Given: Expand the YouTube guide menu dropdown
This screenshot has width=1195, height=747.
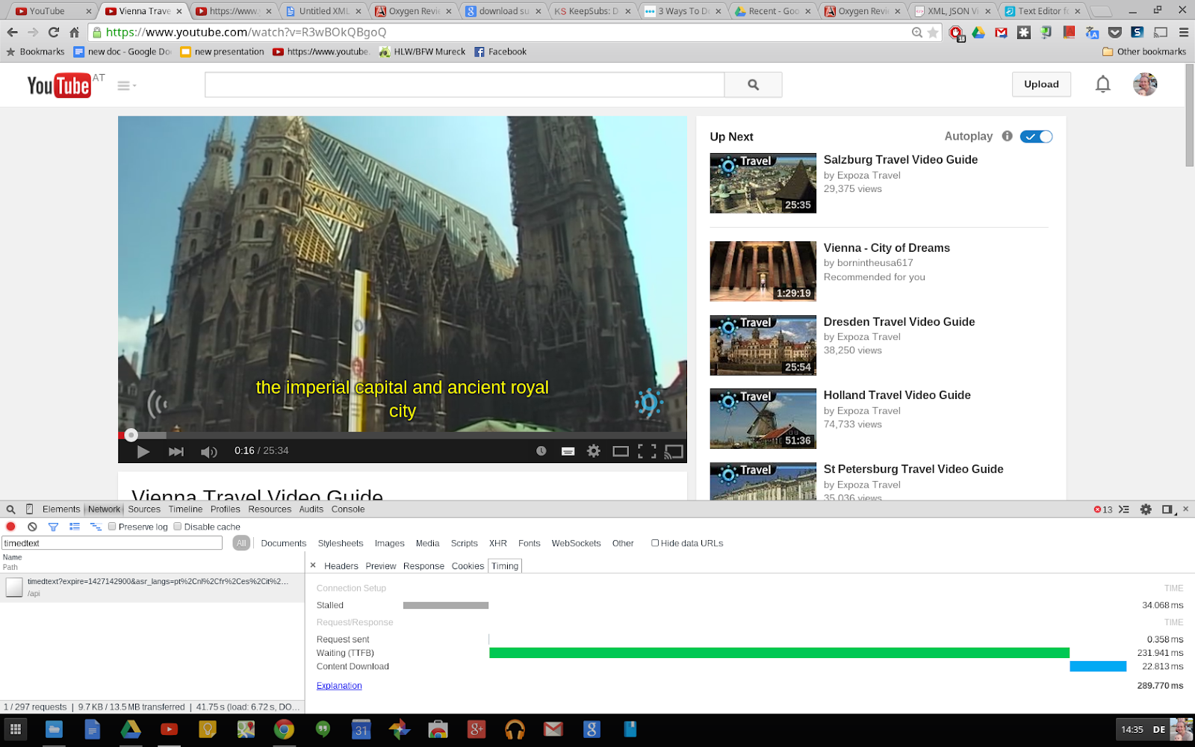Looking at the screenshot, I should pyautogui.click(x=126, y=86).
